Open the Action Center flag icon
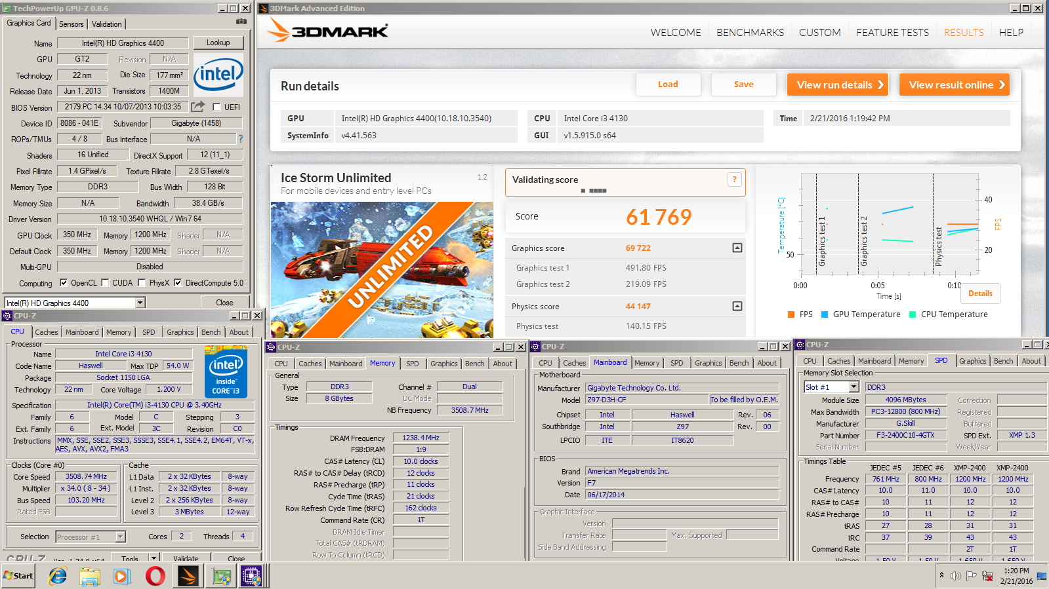 [x=971, y=576]
